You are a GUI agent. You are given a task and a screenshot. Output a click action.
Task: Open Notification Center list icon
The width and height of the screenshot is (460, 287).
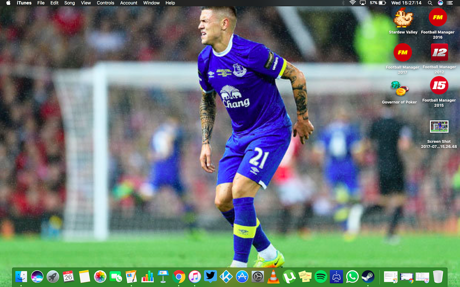pos(450,3)
